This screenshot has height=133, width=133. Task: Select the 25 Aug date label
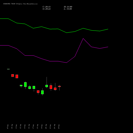(x=59, y=127)
